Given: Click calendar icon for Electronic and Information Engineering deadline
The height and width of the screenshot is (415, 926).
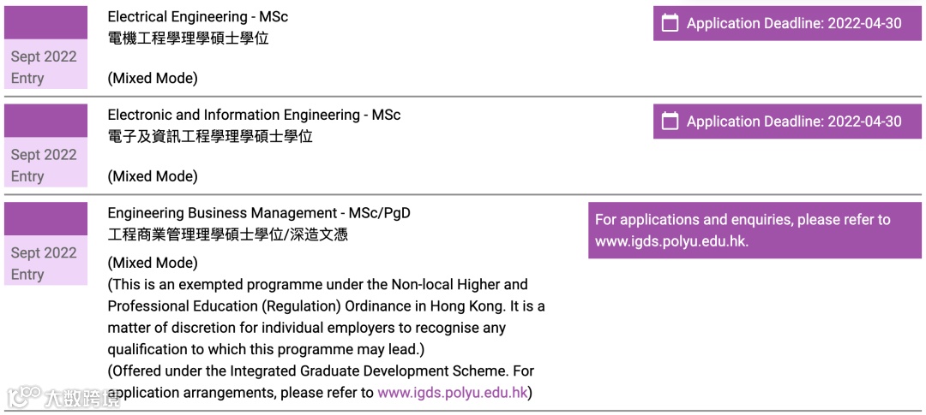Looking at the screenshot, I should coord(669,122).
